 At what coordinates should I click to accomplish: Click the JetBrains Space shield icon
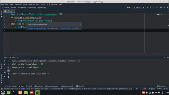click(167, 7)
